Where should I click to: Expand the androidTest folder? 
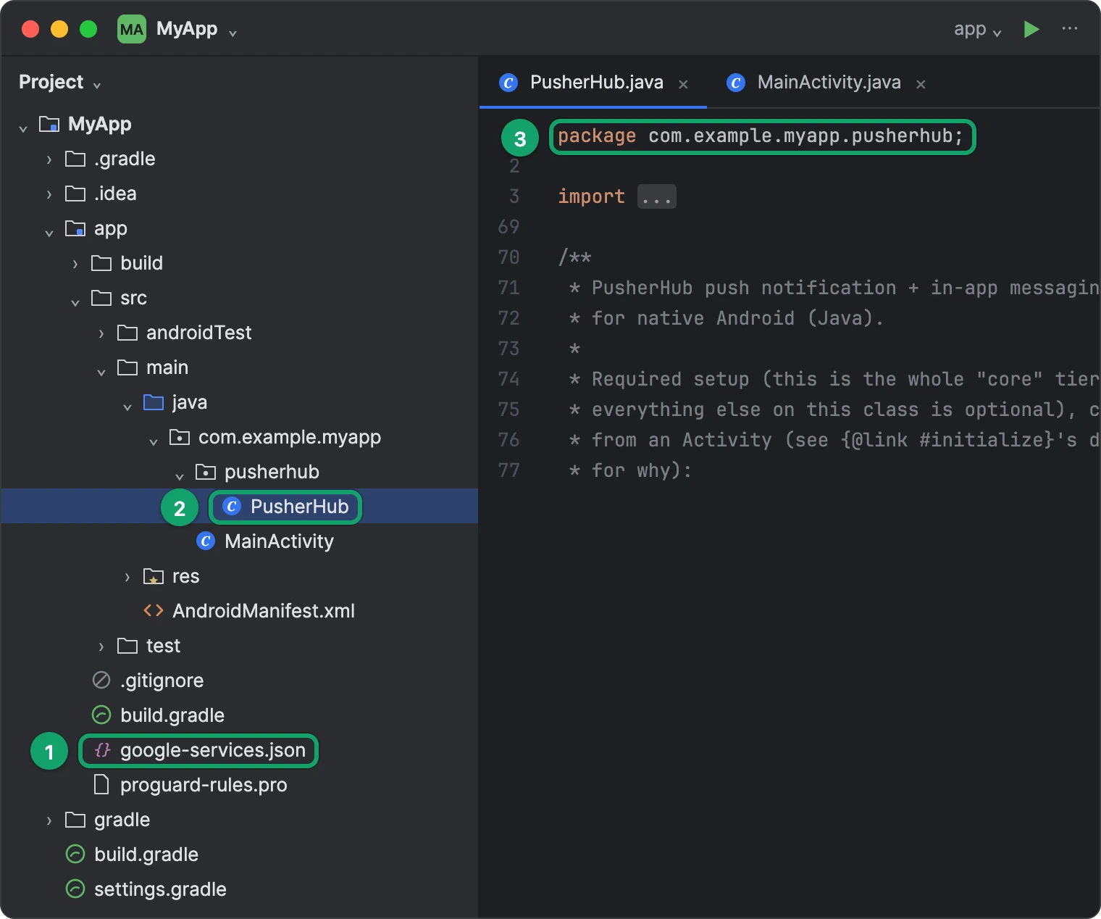point(101,333)
